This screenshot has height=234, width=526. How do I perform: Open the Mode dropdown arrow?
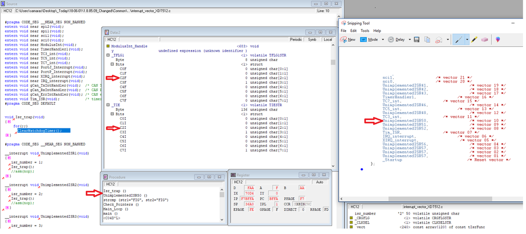[x=383, y=39]
